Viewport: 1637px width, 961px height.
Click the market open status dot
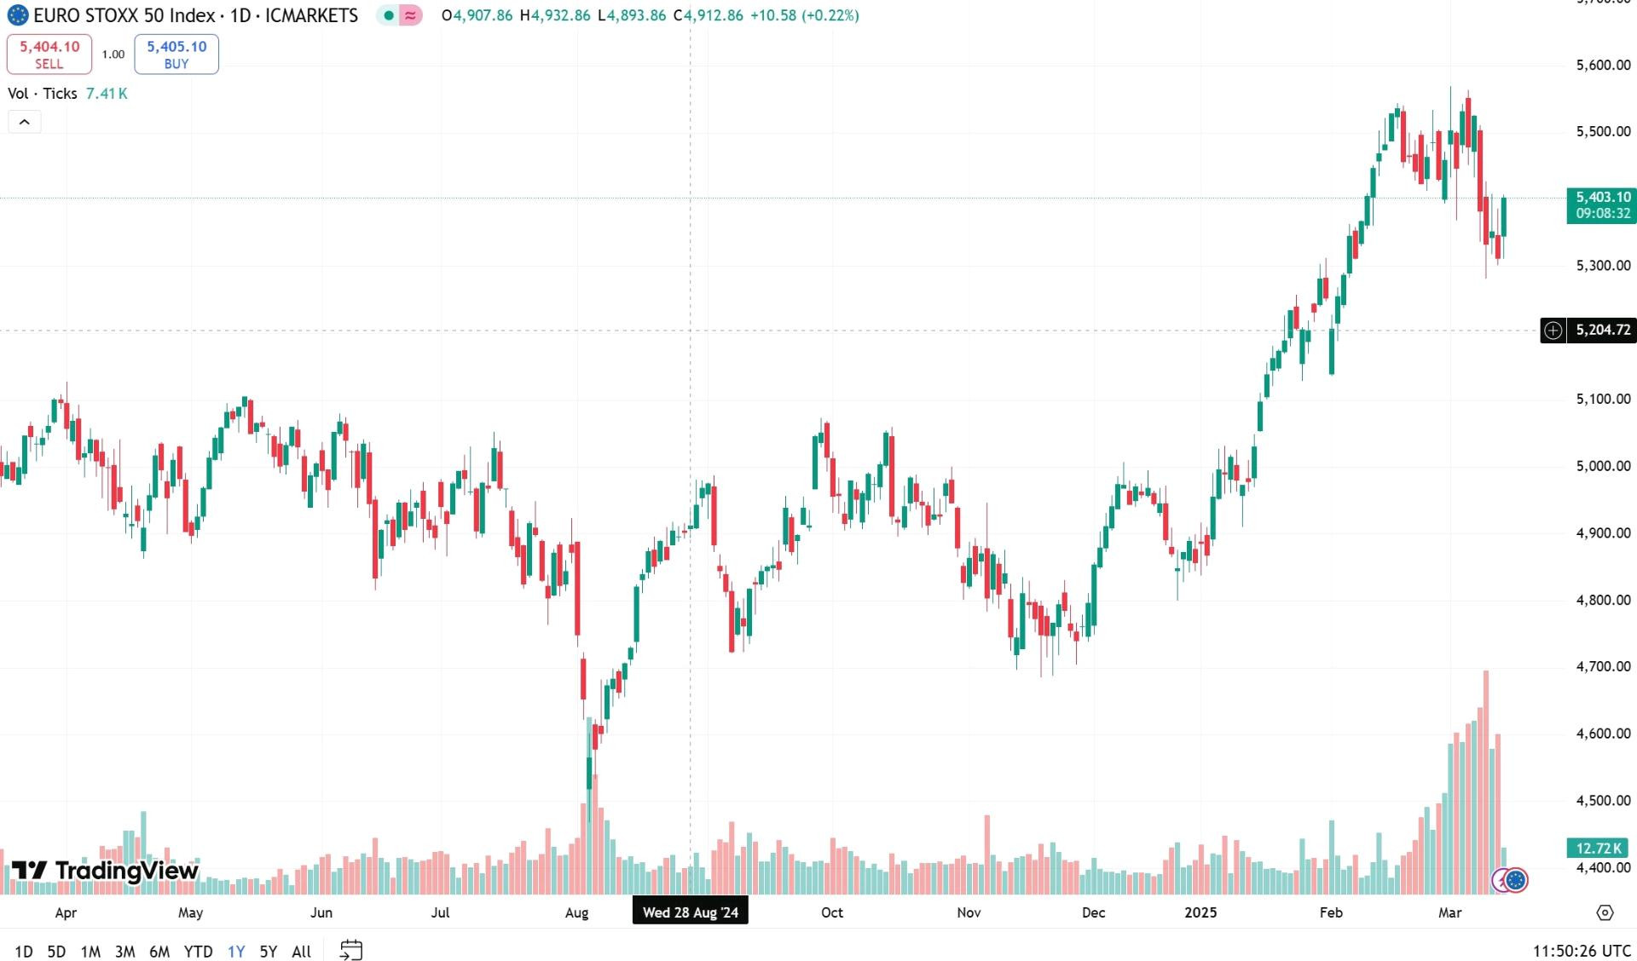[389, 15]
